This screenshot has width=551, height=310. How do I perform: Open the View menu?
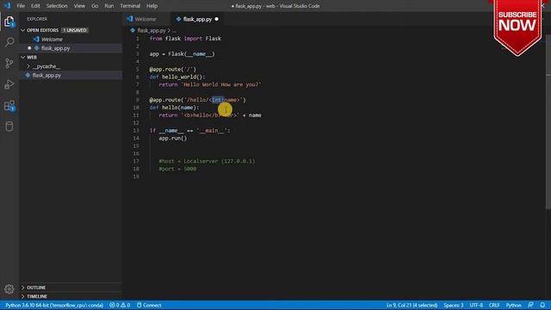(79, 6)
